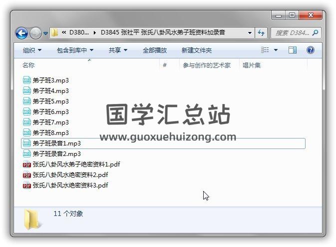336x247 pixels.
Task: Toggle the preview pane button
Action: 293,50
